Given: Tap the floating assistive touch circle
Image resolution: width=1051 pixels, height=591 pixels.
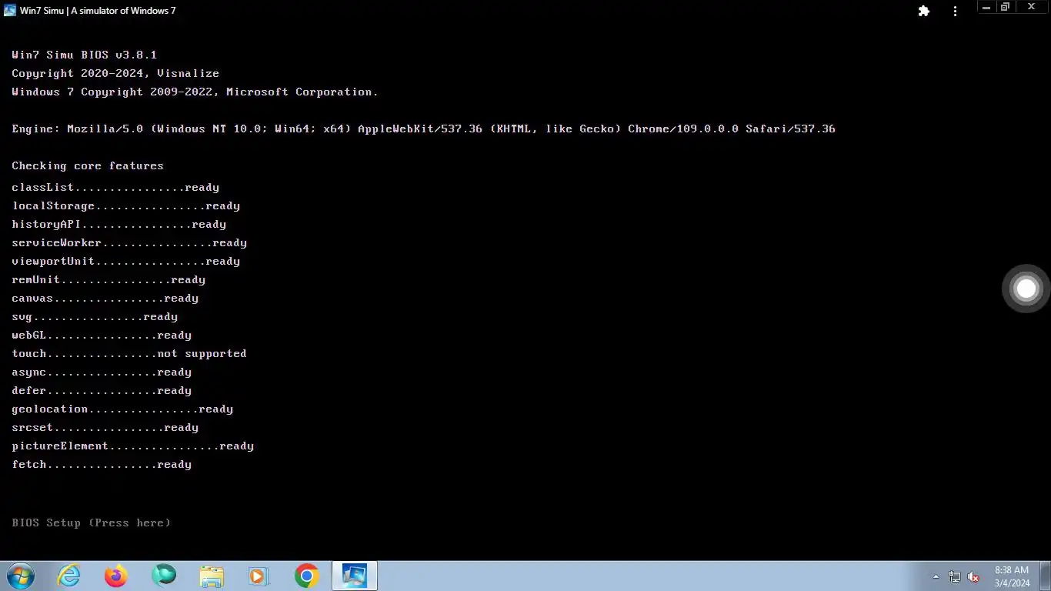Looking at the screenshot, I should coord(1026,289).
